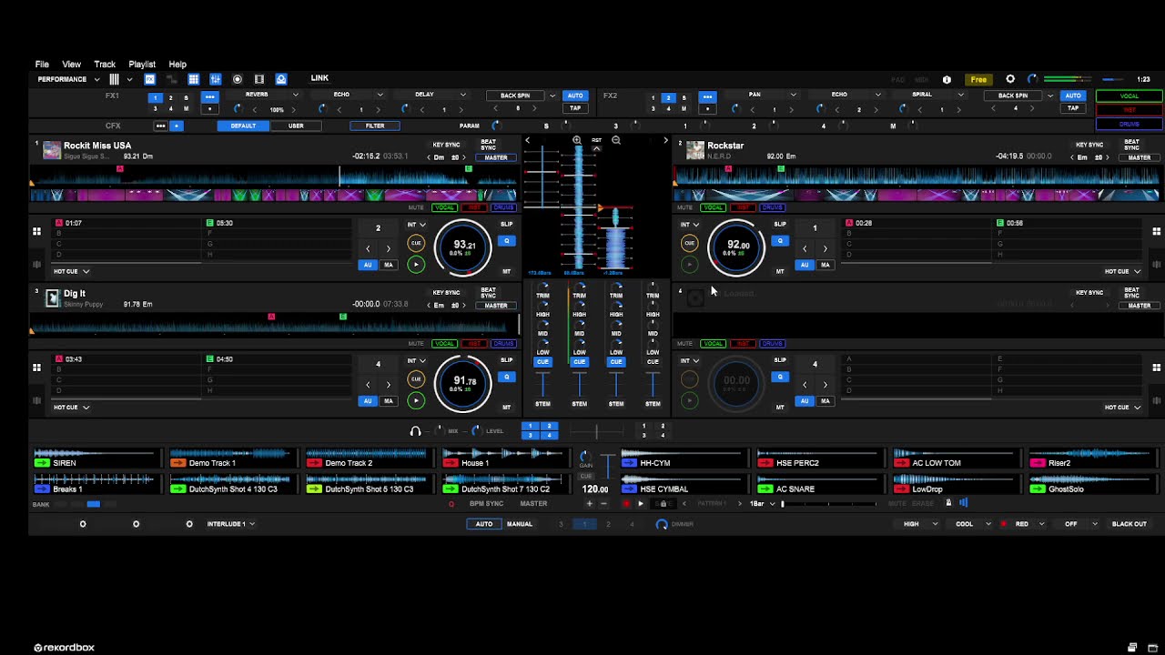Click the recording panel icon
This screenshot has width=1165, height=655.
[238, 79]
